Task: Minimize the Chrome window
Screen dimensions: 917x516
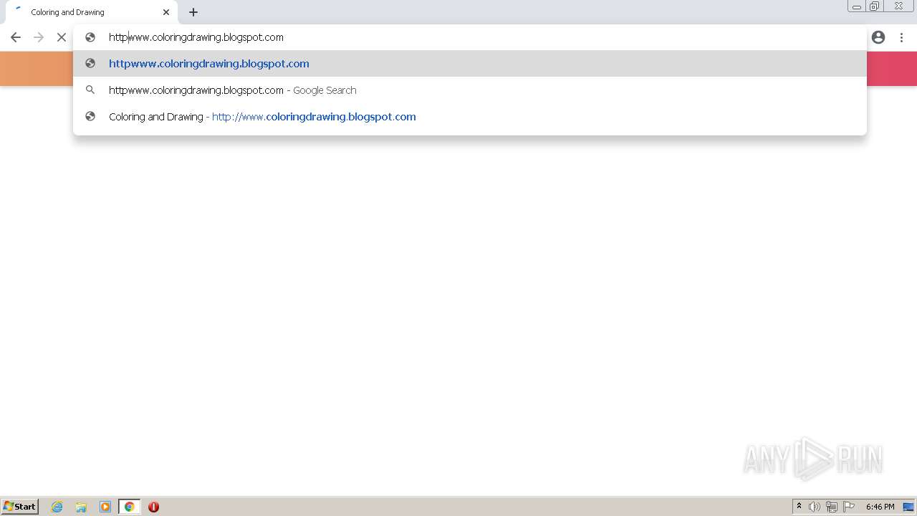Action: (x=857, y=6)
